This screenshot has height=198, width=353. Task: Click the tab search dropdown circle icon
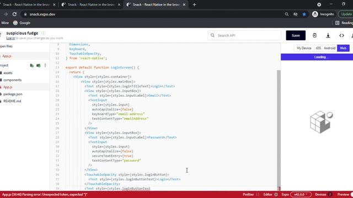(319, 4)
